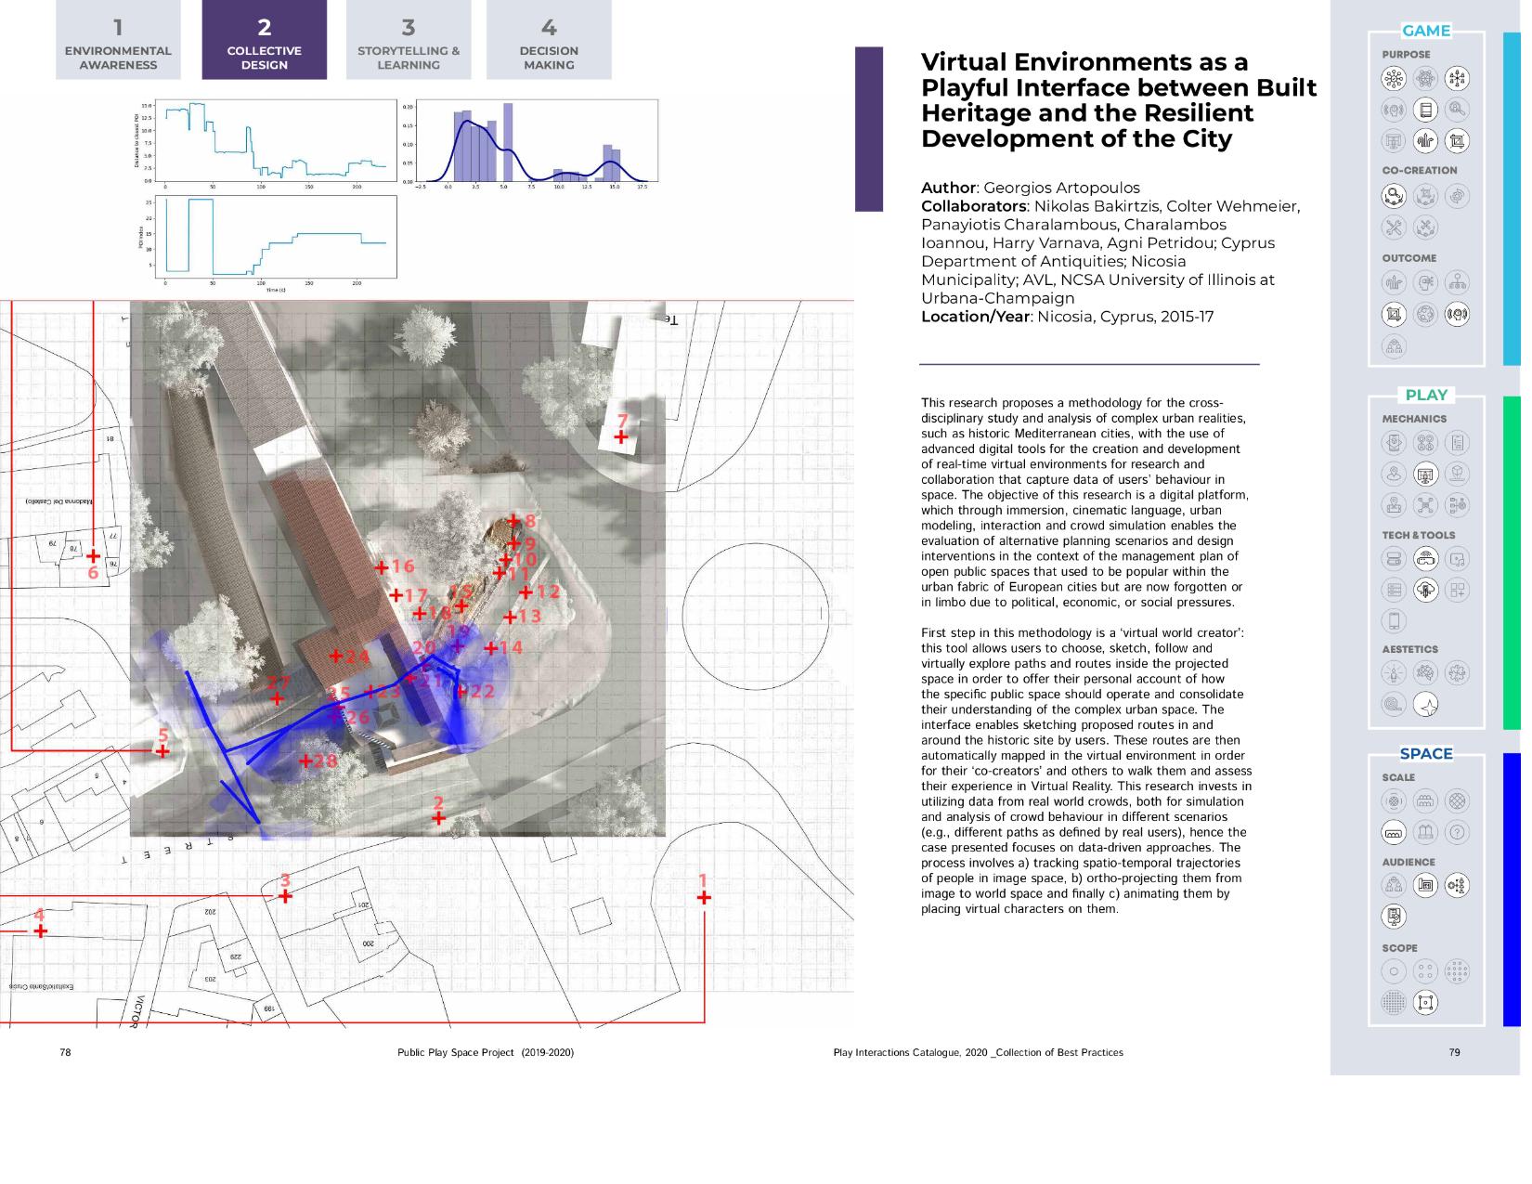
Task: Select the group of people icon under Outcome
Action: [1394, 346]
